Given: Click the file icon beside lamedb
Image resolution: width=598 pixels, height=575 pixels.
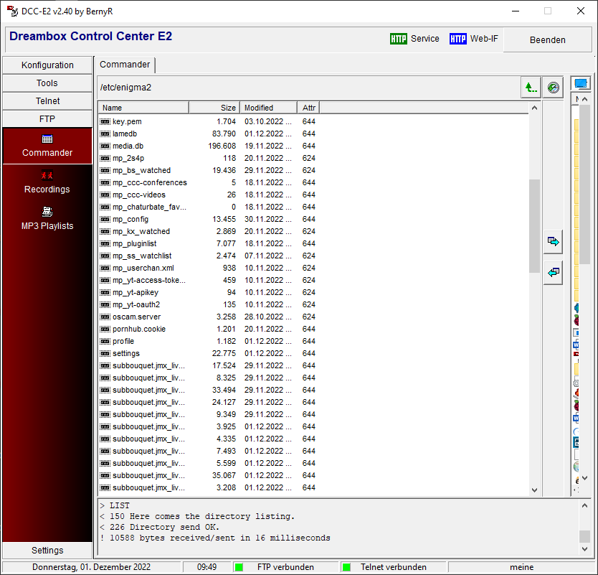Looking at the screenshot, I should (x=105, y=134).
